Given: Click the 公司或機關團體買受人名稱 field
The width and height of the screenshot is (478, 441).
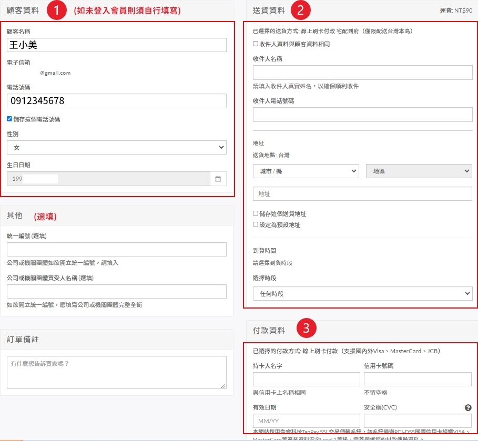Looking at the screenshot, I should (117, 291).
